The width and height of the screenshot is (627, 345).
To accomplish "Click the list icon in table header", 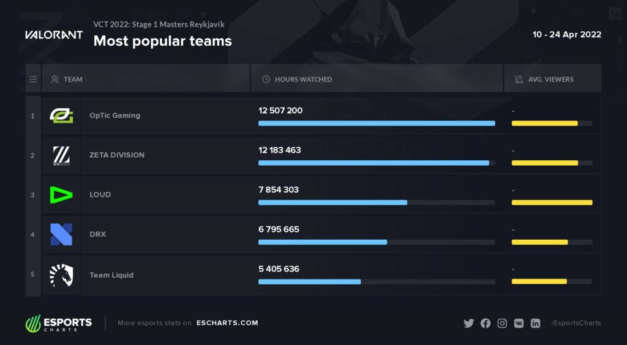I will [x=33, y=80].
